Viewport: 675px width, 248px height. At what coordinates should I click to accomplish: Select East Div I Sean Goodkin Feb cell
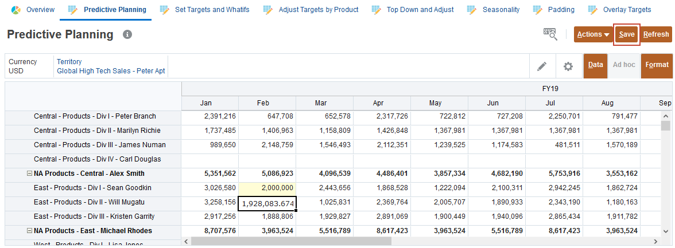[x=267, y=188]
